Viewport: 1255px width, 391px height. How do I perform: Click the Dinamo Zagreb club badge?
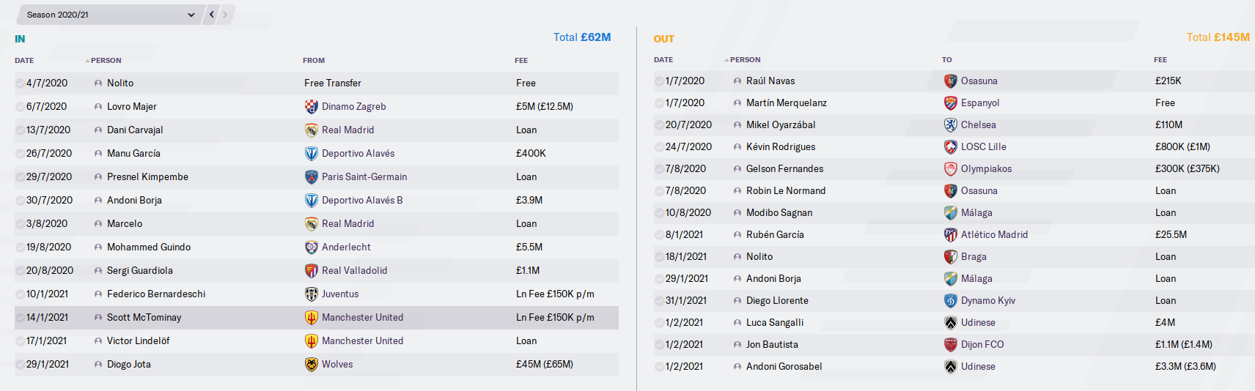[x=311, y=107]
